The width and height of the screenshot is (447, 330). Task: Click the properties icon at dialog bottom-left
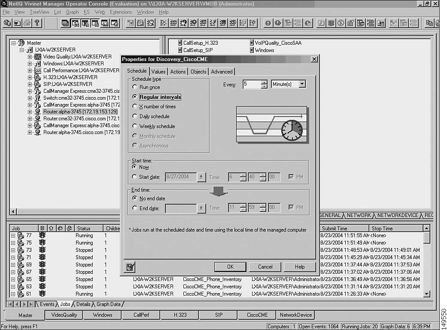130,267
